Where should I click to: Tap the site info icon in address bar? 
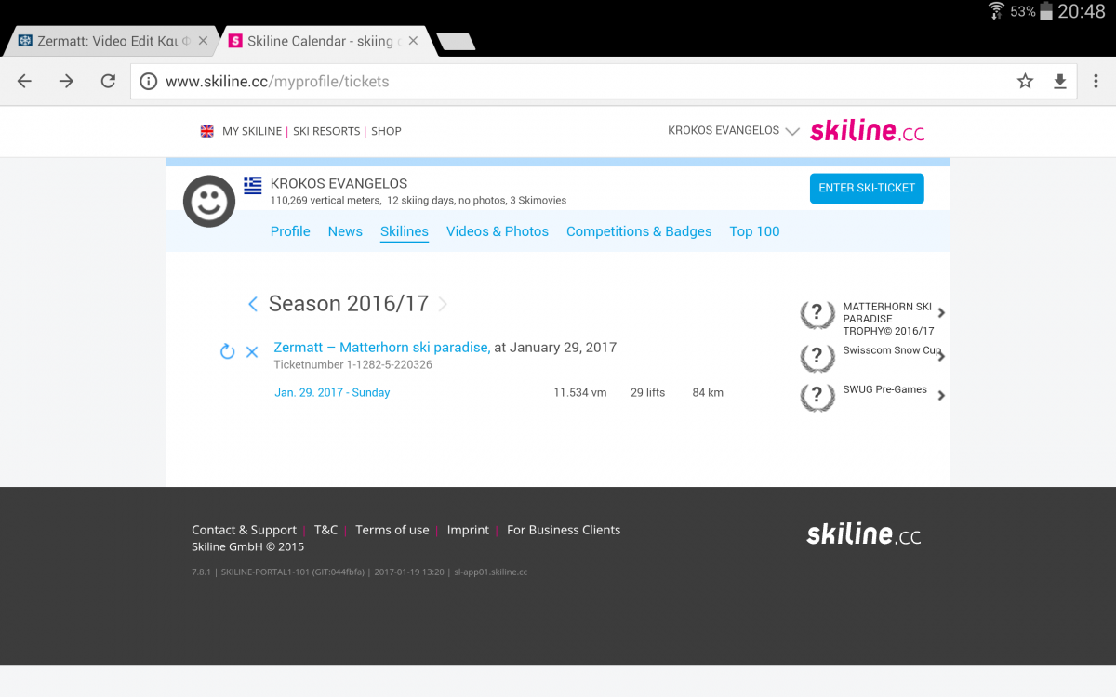click(x=149, y=82)
